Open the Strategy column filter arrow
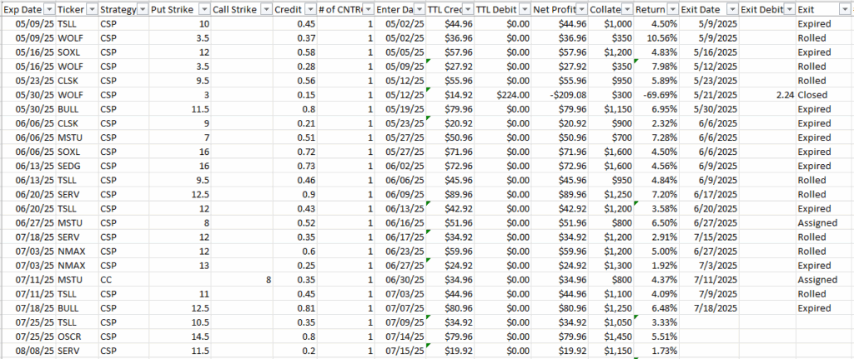854x359 pixels. [143, 10]
